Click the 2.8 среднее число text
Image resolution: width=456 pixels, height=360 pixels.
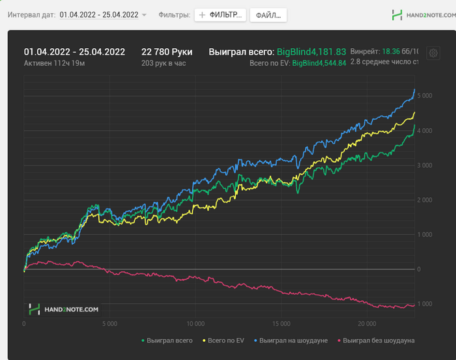384,62
